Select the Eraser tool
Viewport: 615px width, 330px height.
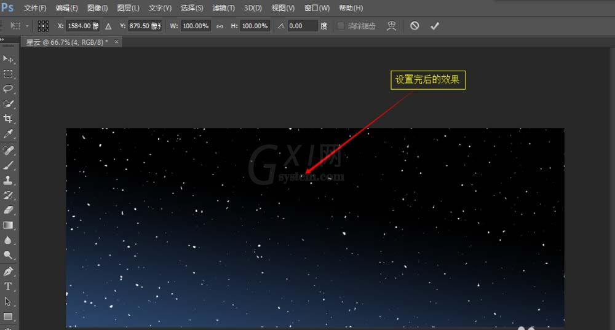click(8, 210)
